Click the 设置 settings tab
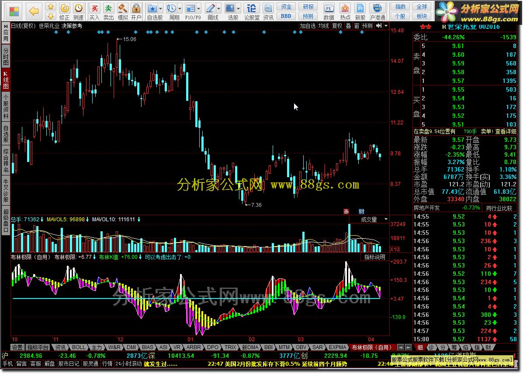This screenshot has height=374, width=523. tap(17, 347)
